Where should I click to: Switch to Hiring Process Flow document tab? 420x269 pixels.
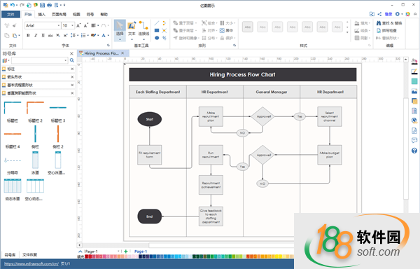pos(101,53)
